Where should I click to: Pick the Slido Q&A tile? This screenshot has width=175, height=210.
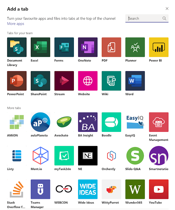coord(135,156)
